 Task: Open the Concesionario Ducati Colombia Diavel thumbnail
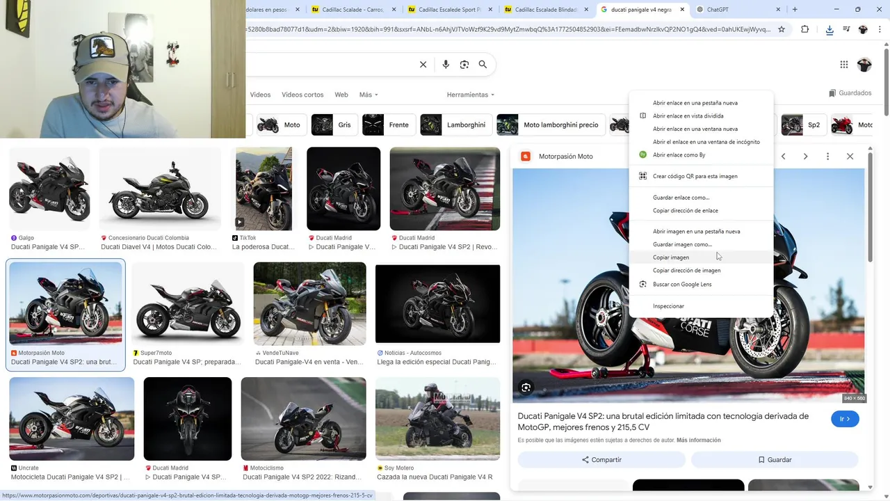(x=160, y=189)
